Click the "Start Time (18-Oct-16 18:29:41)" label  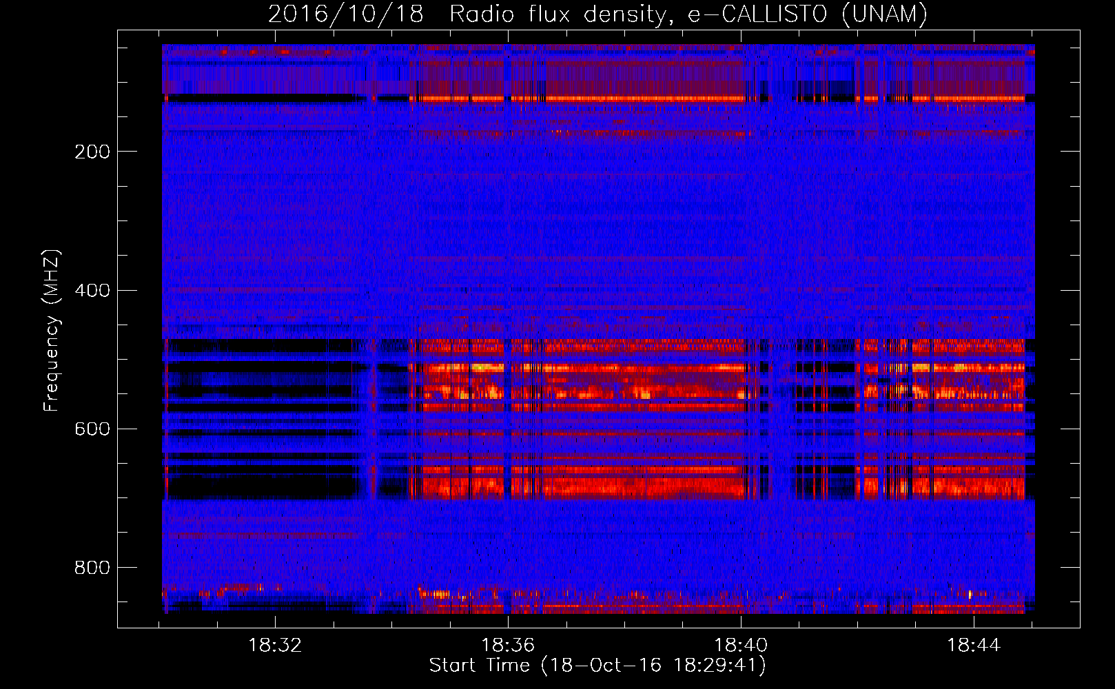(597, 666)
